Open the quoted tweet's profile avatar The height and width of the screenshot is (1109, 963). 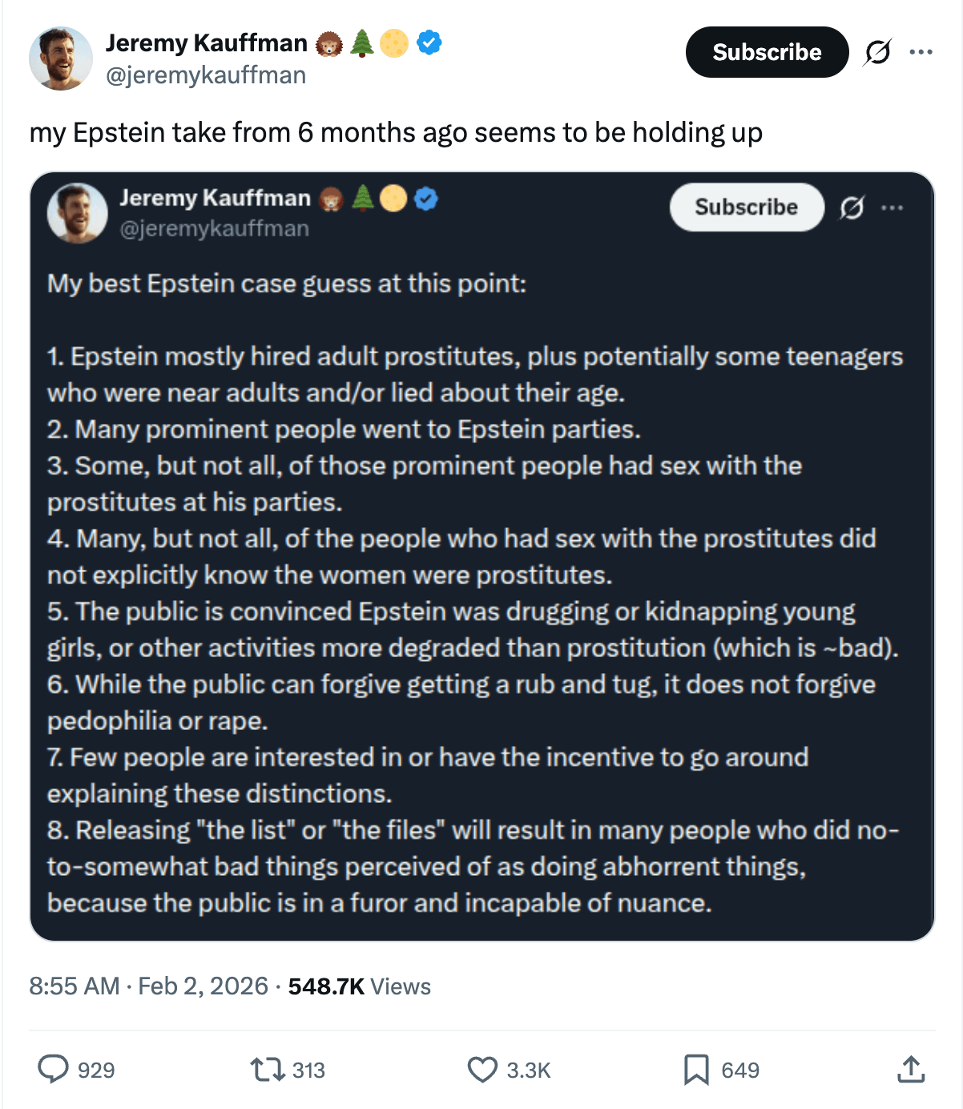[x=78, y=213]
